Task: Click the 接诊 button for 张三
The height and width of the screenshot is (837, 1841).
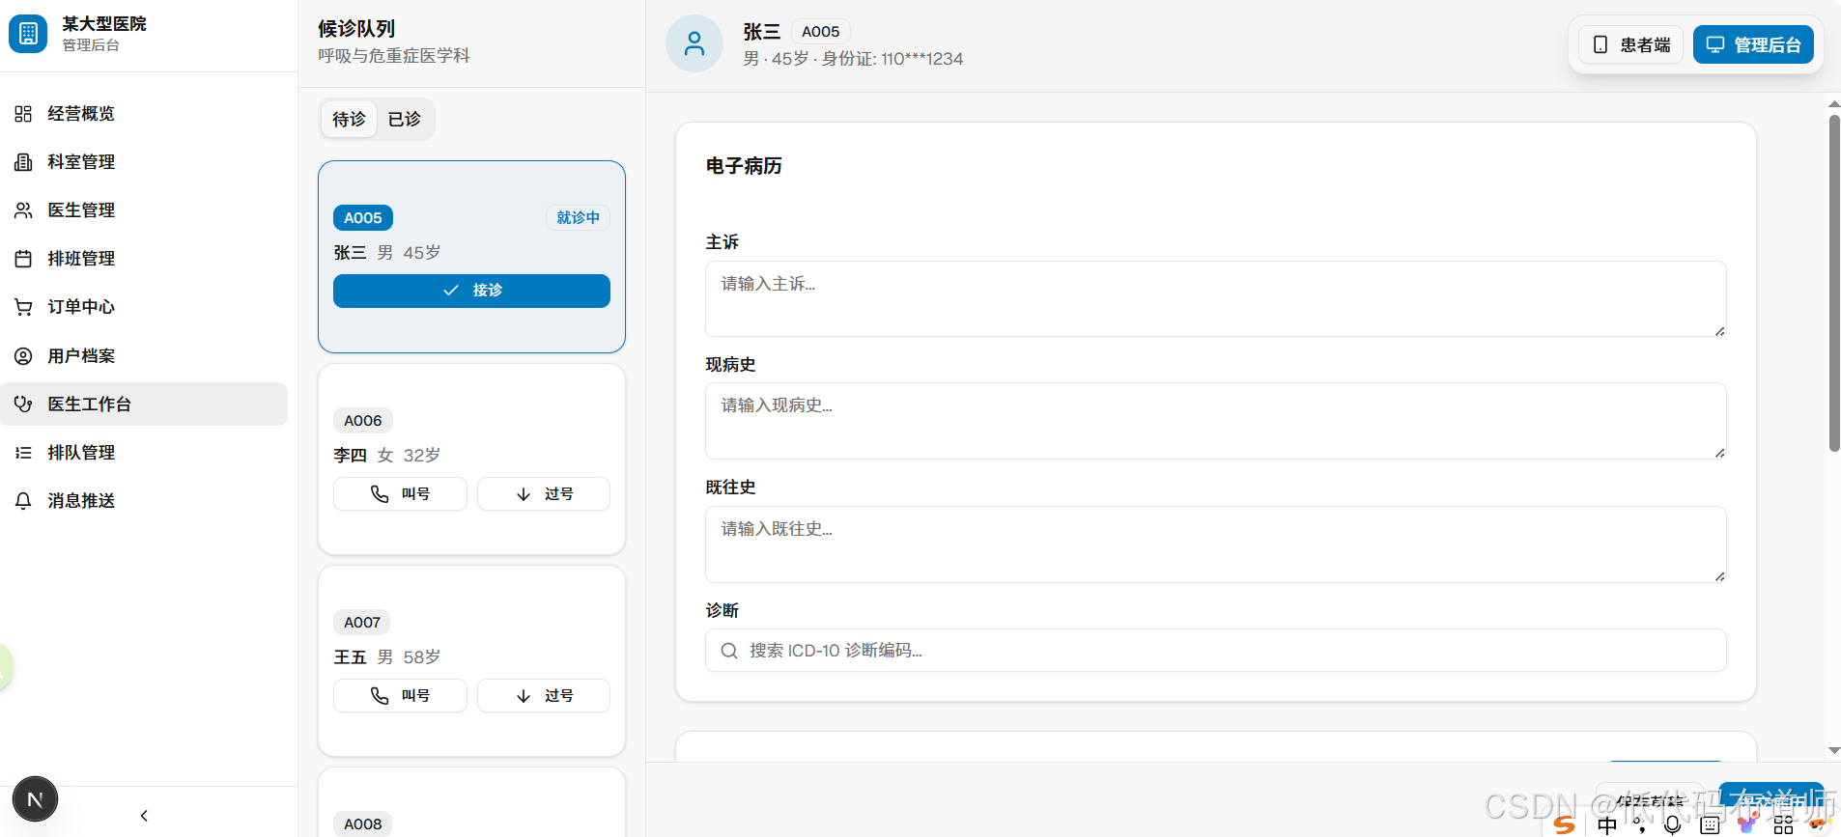Action: 471,291
